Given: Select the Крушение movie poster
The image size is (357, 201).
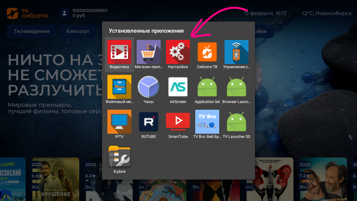Looking at the screenshot, I should click(x=56, y=179).
